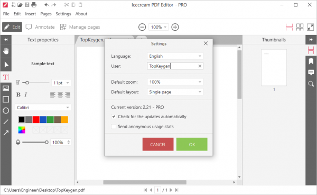
Task: Select the red color swatch
Action: 36,120
